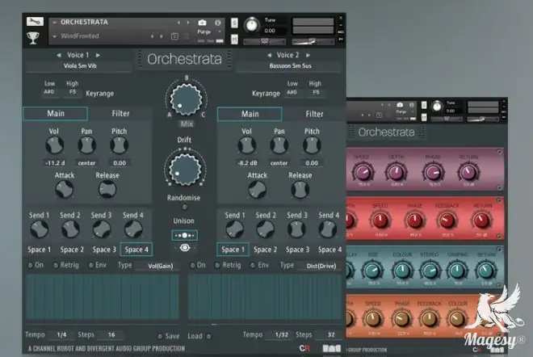The height and width of the screenshot is (357, 533).
Task: Click Voice 1 step sequencer grid
Action: point(103,296)
